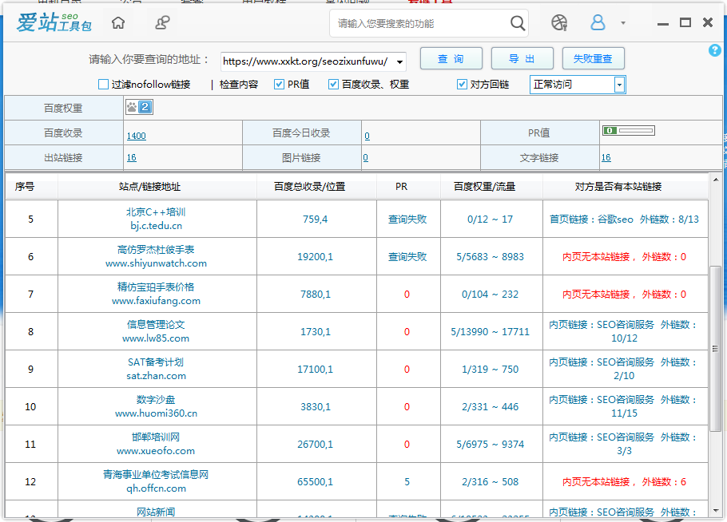Open the user account icon
Viewport: 727px width, 522px height.
(x=598, y=22)
